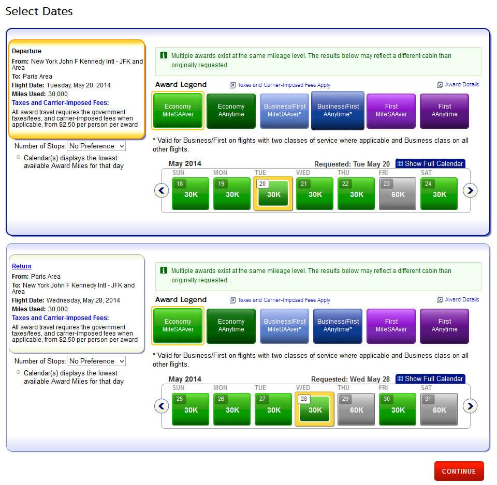This screenshot has width=497, height=485.
Task: Select Economy AAnytime for return
Action: click(x=231, y=325)
